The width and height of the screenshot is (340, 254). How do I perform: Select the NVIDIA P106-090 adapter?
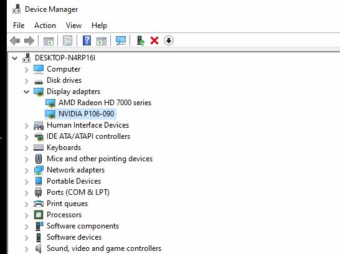point(87,114)
